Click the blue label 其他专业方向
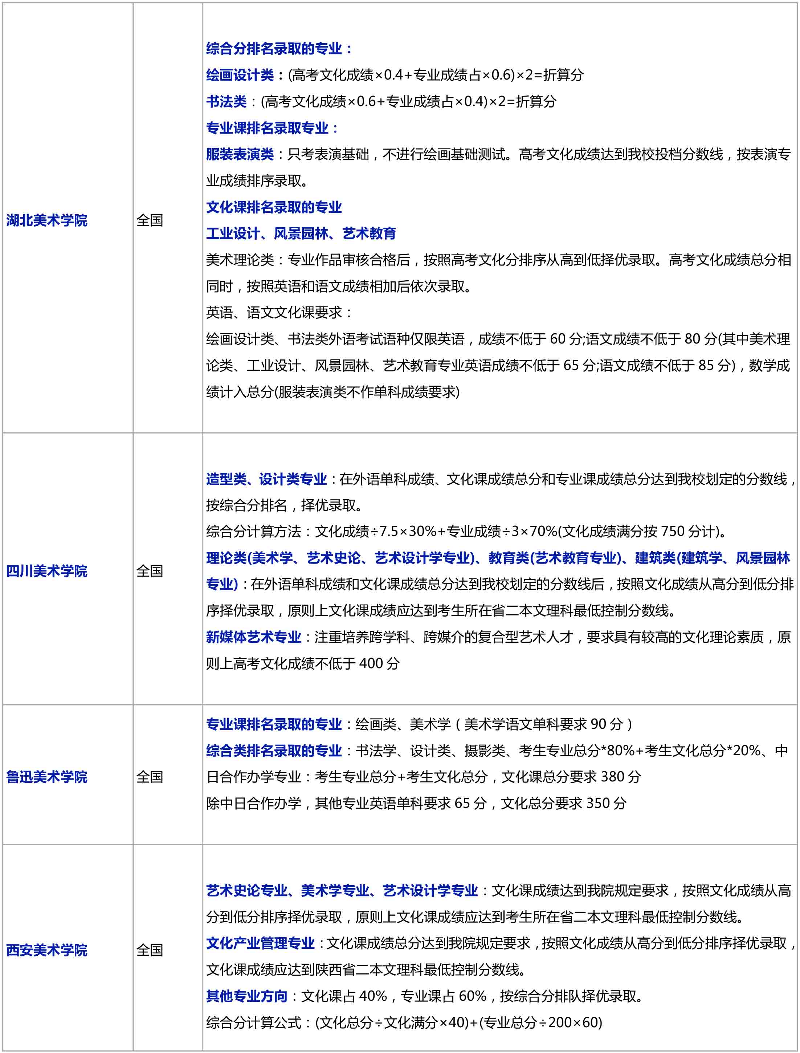 247,996
